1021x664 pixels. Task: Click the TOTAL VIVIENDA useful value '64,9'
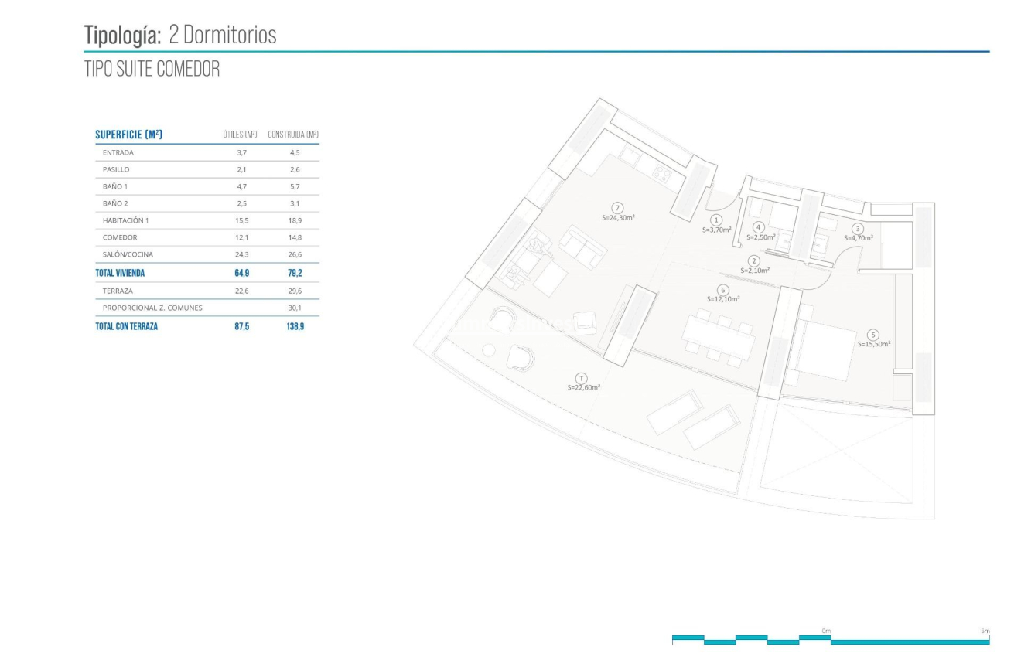coord(241,273)
